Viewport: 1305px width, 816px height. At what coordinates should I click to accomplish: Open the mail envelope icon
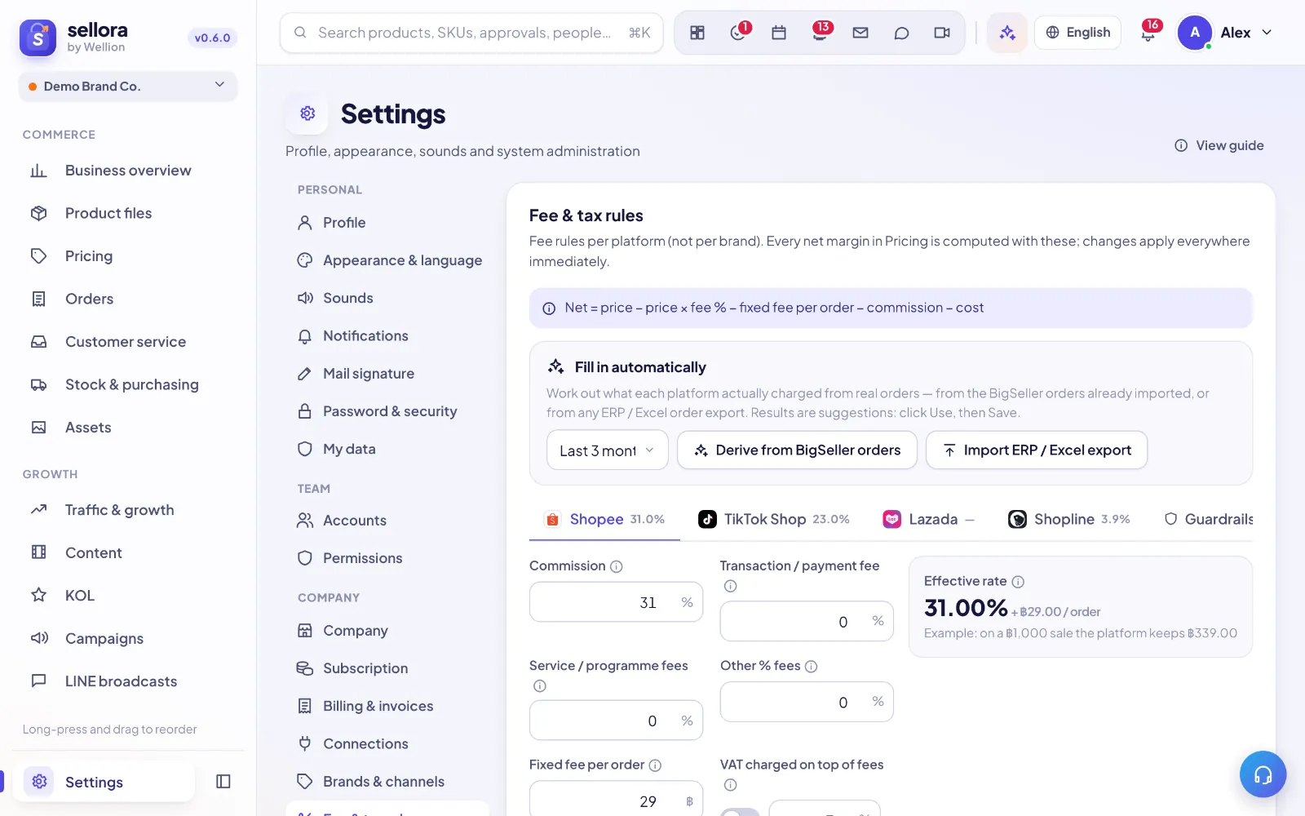(860, 33)
